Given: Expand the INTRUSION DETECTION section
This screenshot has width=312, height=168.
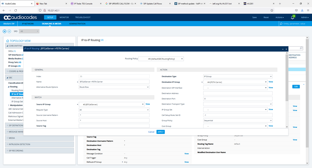Looking at the screenshot, I should coord(39,145).
